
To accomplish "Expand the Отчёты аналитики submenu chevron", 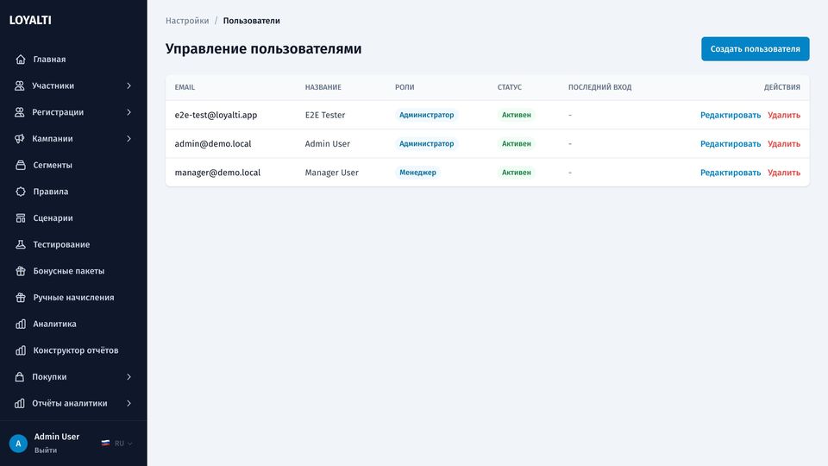I will tap(129, 403).
